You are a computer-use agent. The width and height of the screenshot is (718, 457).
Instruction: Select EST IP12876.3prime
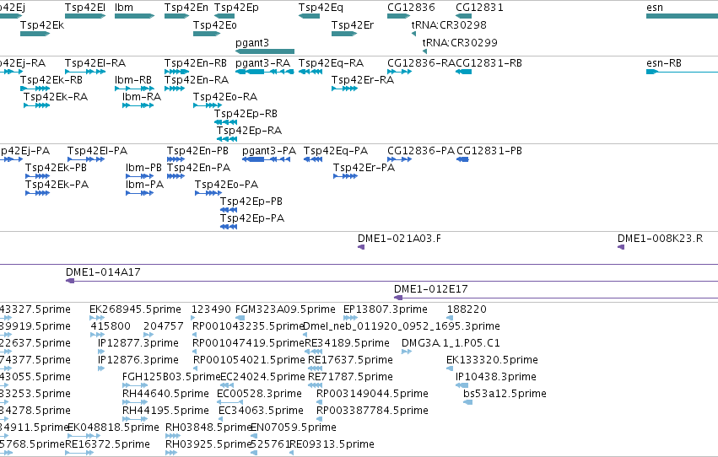101,368
